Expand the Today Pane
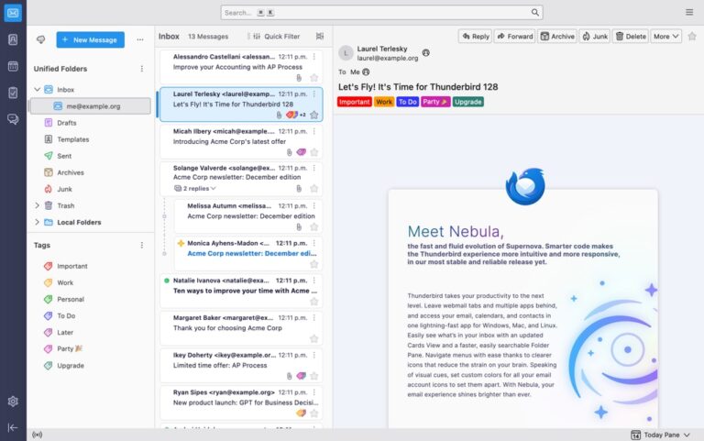Viewport: 704px width, 441px height. (660, 435)
